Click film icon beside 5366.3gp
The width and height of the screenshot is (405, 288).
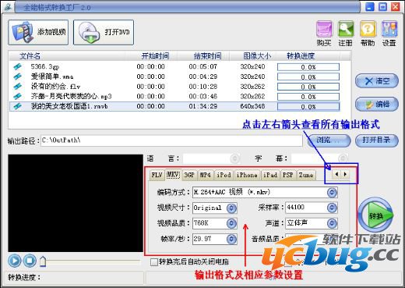[x=17, y=66]
